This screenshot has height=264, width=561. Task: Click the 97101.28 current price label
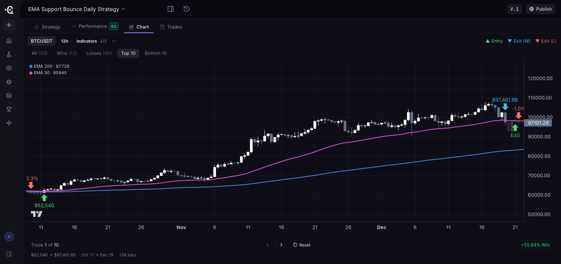(538, 123)
